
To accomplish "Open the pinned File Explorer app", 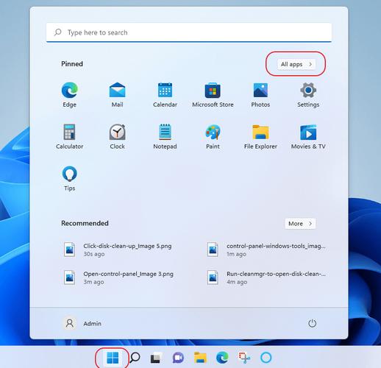I will click(x=260, y=136).
